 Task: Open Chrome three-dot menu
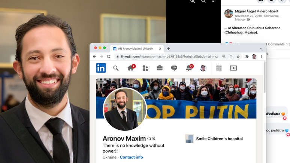tap(261, 57)
